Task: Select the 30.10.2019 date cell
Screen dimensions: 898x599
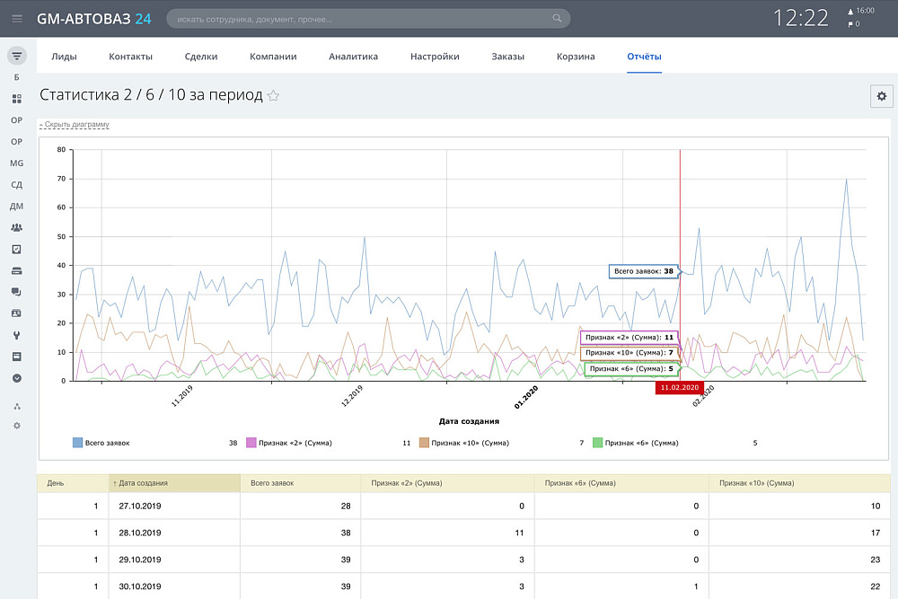Action: tap(175, 586)
